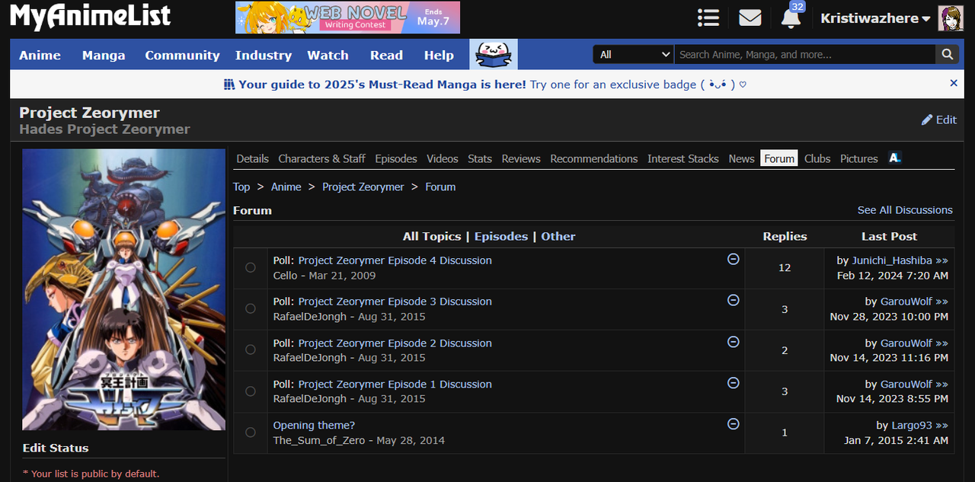Image resolution: width=975 pixels, height=482 pixels.
Task: Switch to the Episodes tab
Action: [x=396, y=158]
